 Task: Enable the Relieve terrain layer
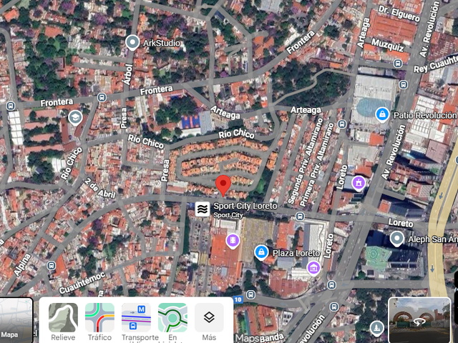[x=63, y=322]
